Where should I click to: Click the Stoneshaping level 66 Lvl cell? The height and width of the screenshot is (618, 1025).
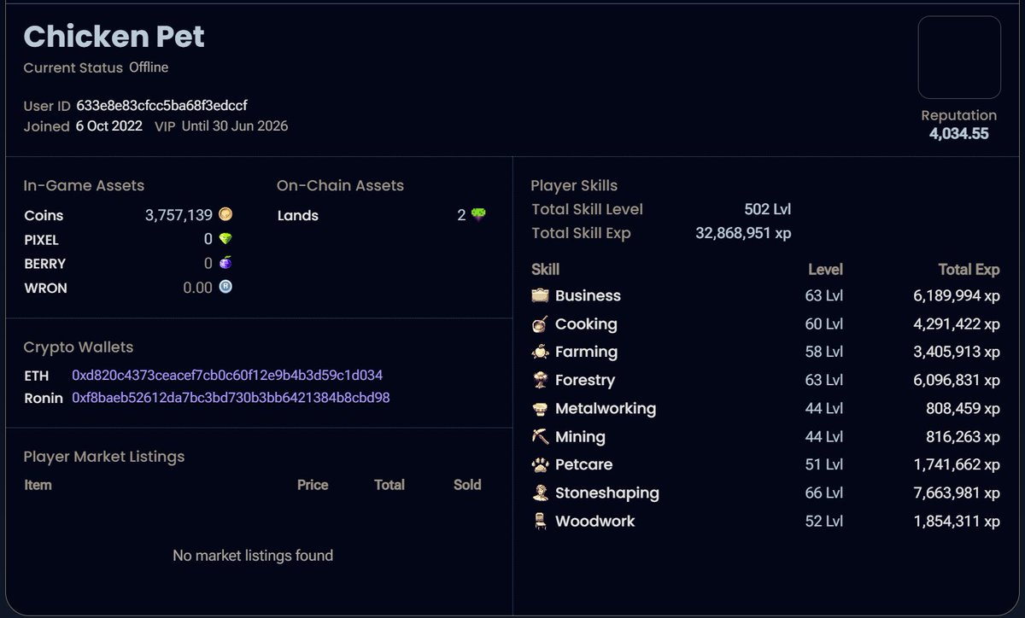[x=823, y=493]
